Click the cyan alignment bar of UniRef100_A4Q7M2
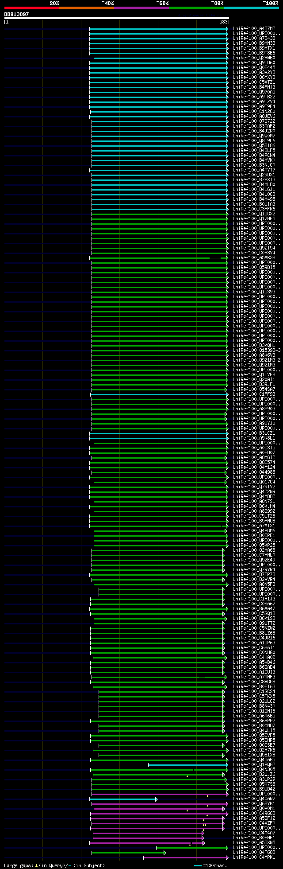 coord(159,29)
